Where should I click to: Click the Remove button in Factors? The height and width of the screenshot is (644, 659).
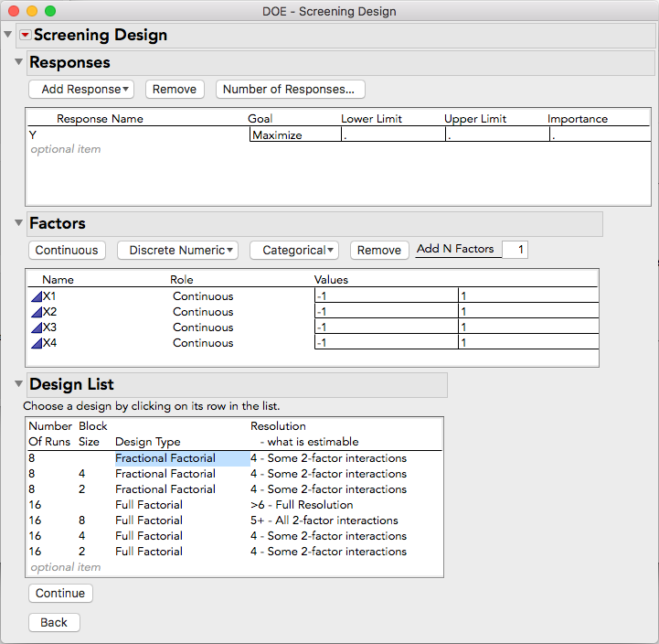[x=378, y=250]
